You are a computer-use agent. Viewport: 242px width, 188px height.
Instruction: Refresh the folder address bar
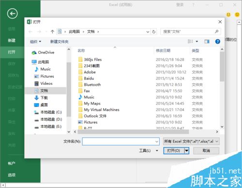[x=154, y=32]
